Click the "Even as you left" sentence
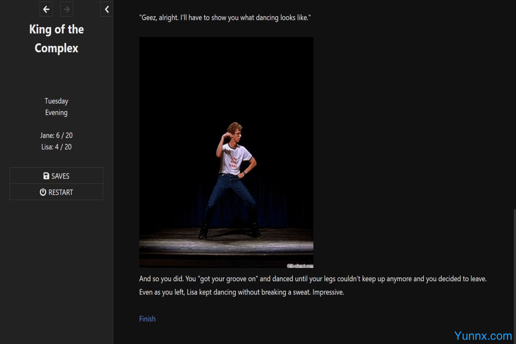Viewport: 516px width, 344px height. (x=241, y=292)
